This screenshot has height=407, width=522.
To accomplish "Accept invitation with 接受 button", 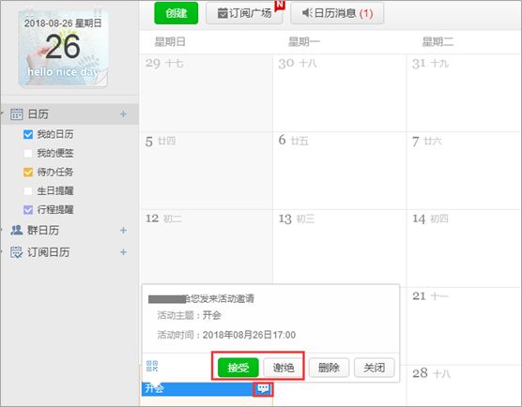I will click(x=238, y=368).
